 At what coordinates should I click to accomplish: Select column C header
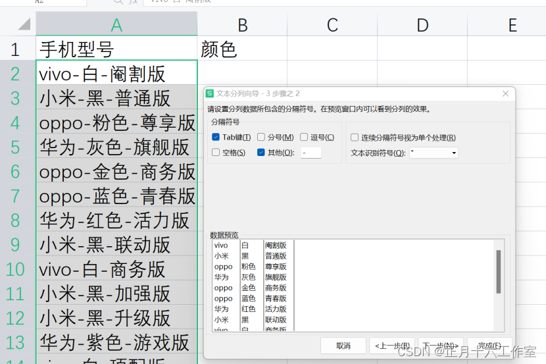332,24
